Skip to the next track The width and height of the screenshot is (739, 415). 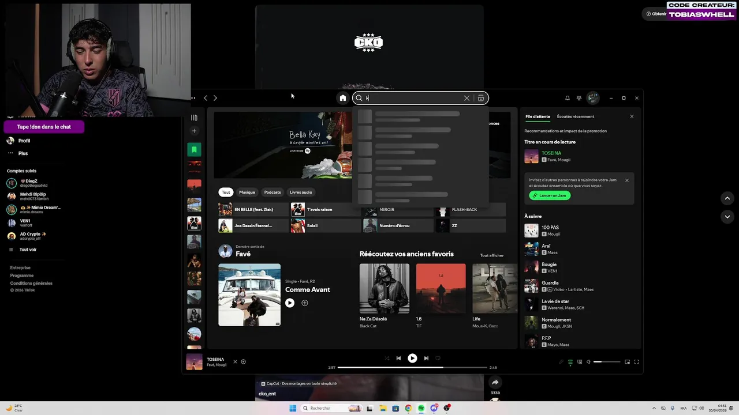coord(426,358)
